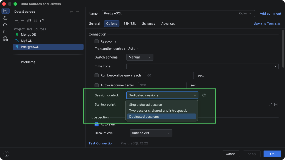285x160 pixels.
Task: Open the Switch schema Manual dropdown
Action: 140,57
